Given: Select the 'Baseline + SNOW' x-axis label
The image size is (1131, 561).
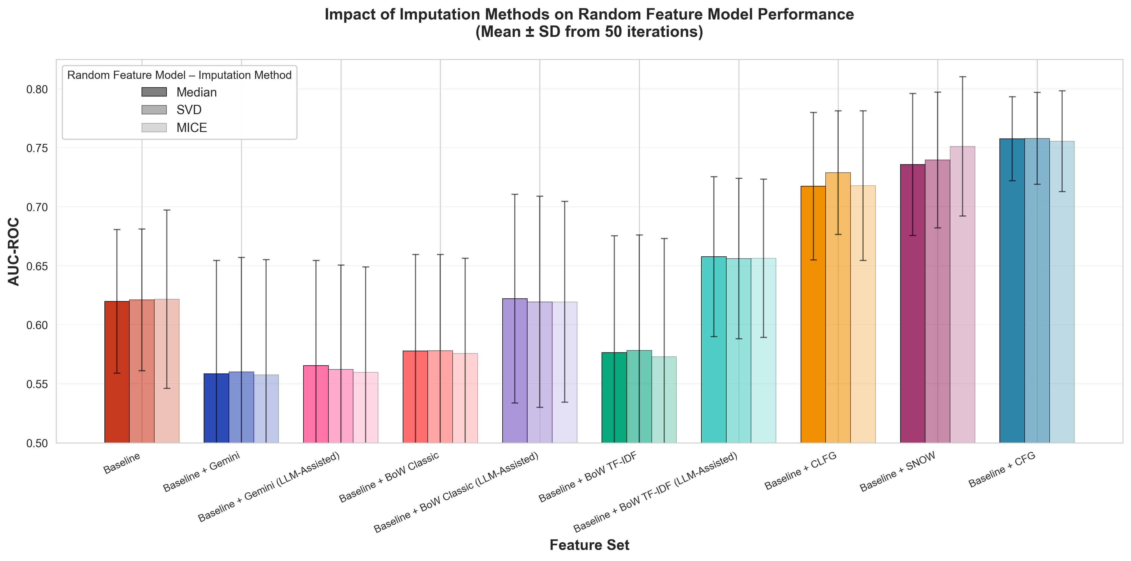Looking at the screenshot, I should [897, 472].
